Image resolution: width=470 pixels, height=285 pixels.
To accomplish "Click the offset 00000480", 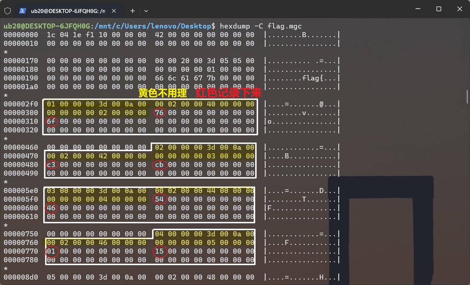I will click(x=21, y=165).
